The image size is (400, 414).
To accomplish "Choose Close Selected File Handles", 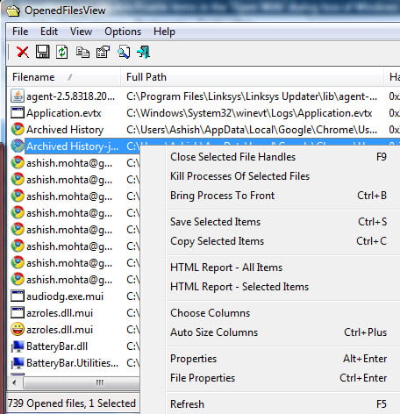I will [278, 157].
